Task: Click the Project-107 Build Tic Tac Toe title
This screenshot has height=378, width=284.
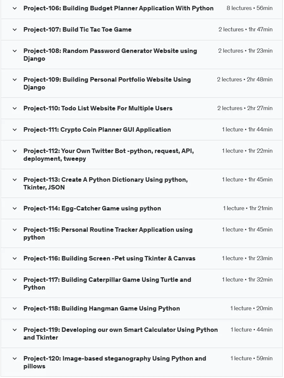Action: click(x=77, y=30)
